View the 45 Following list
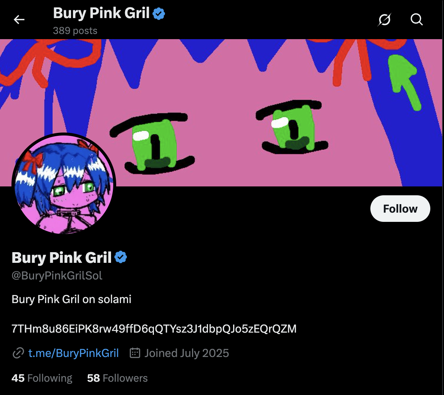 tap(42, 378)
